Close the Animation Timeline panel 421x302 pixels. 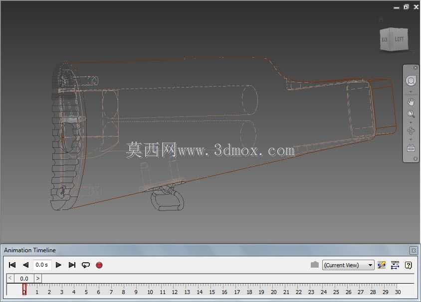click(x=414, y=250)
